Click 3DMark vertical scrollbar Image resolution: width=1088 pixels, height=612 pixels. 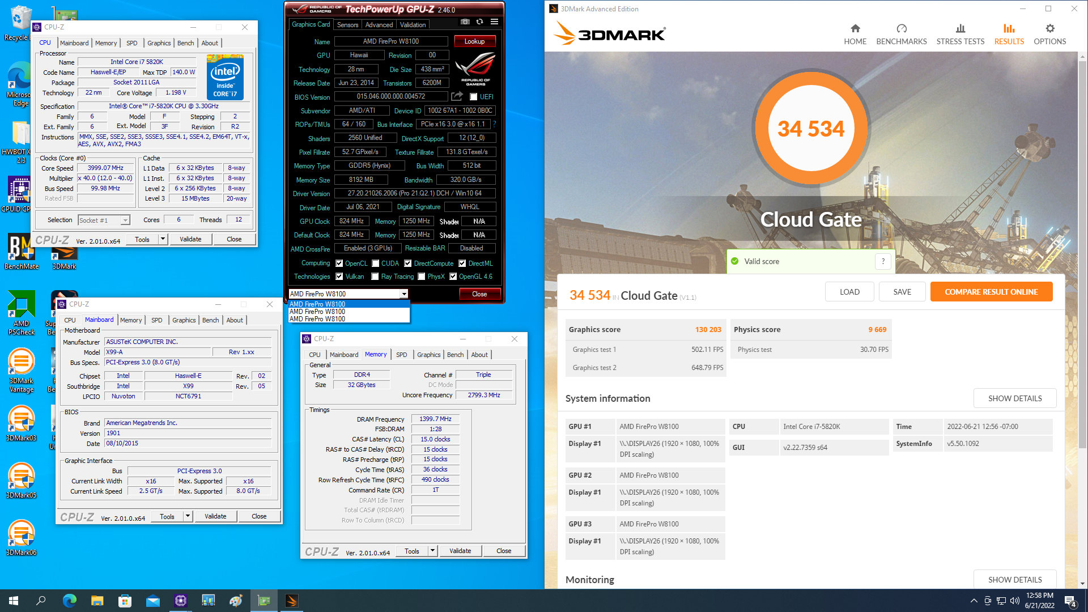(1082, 255)
